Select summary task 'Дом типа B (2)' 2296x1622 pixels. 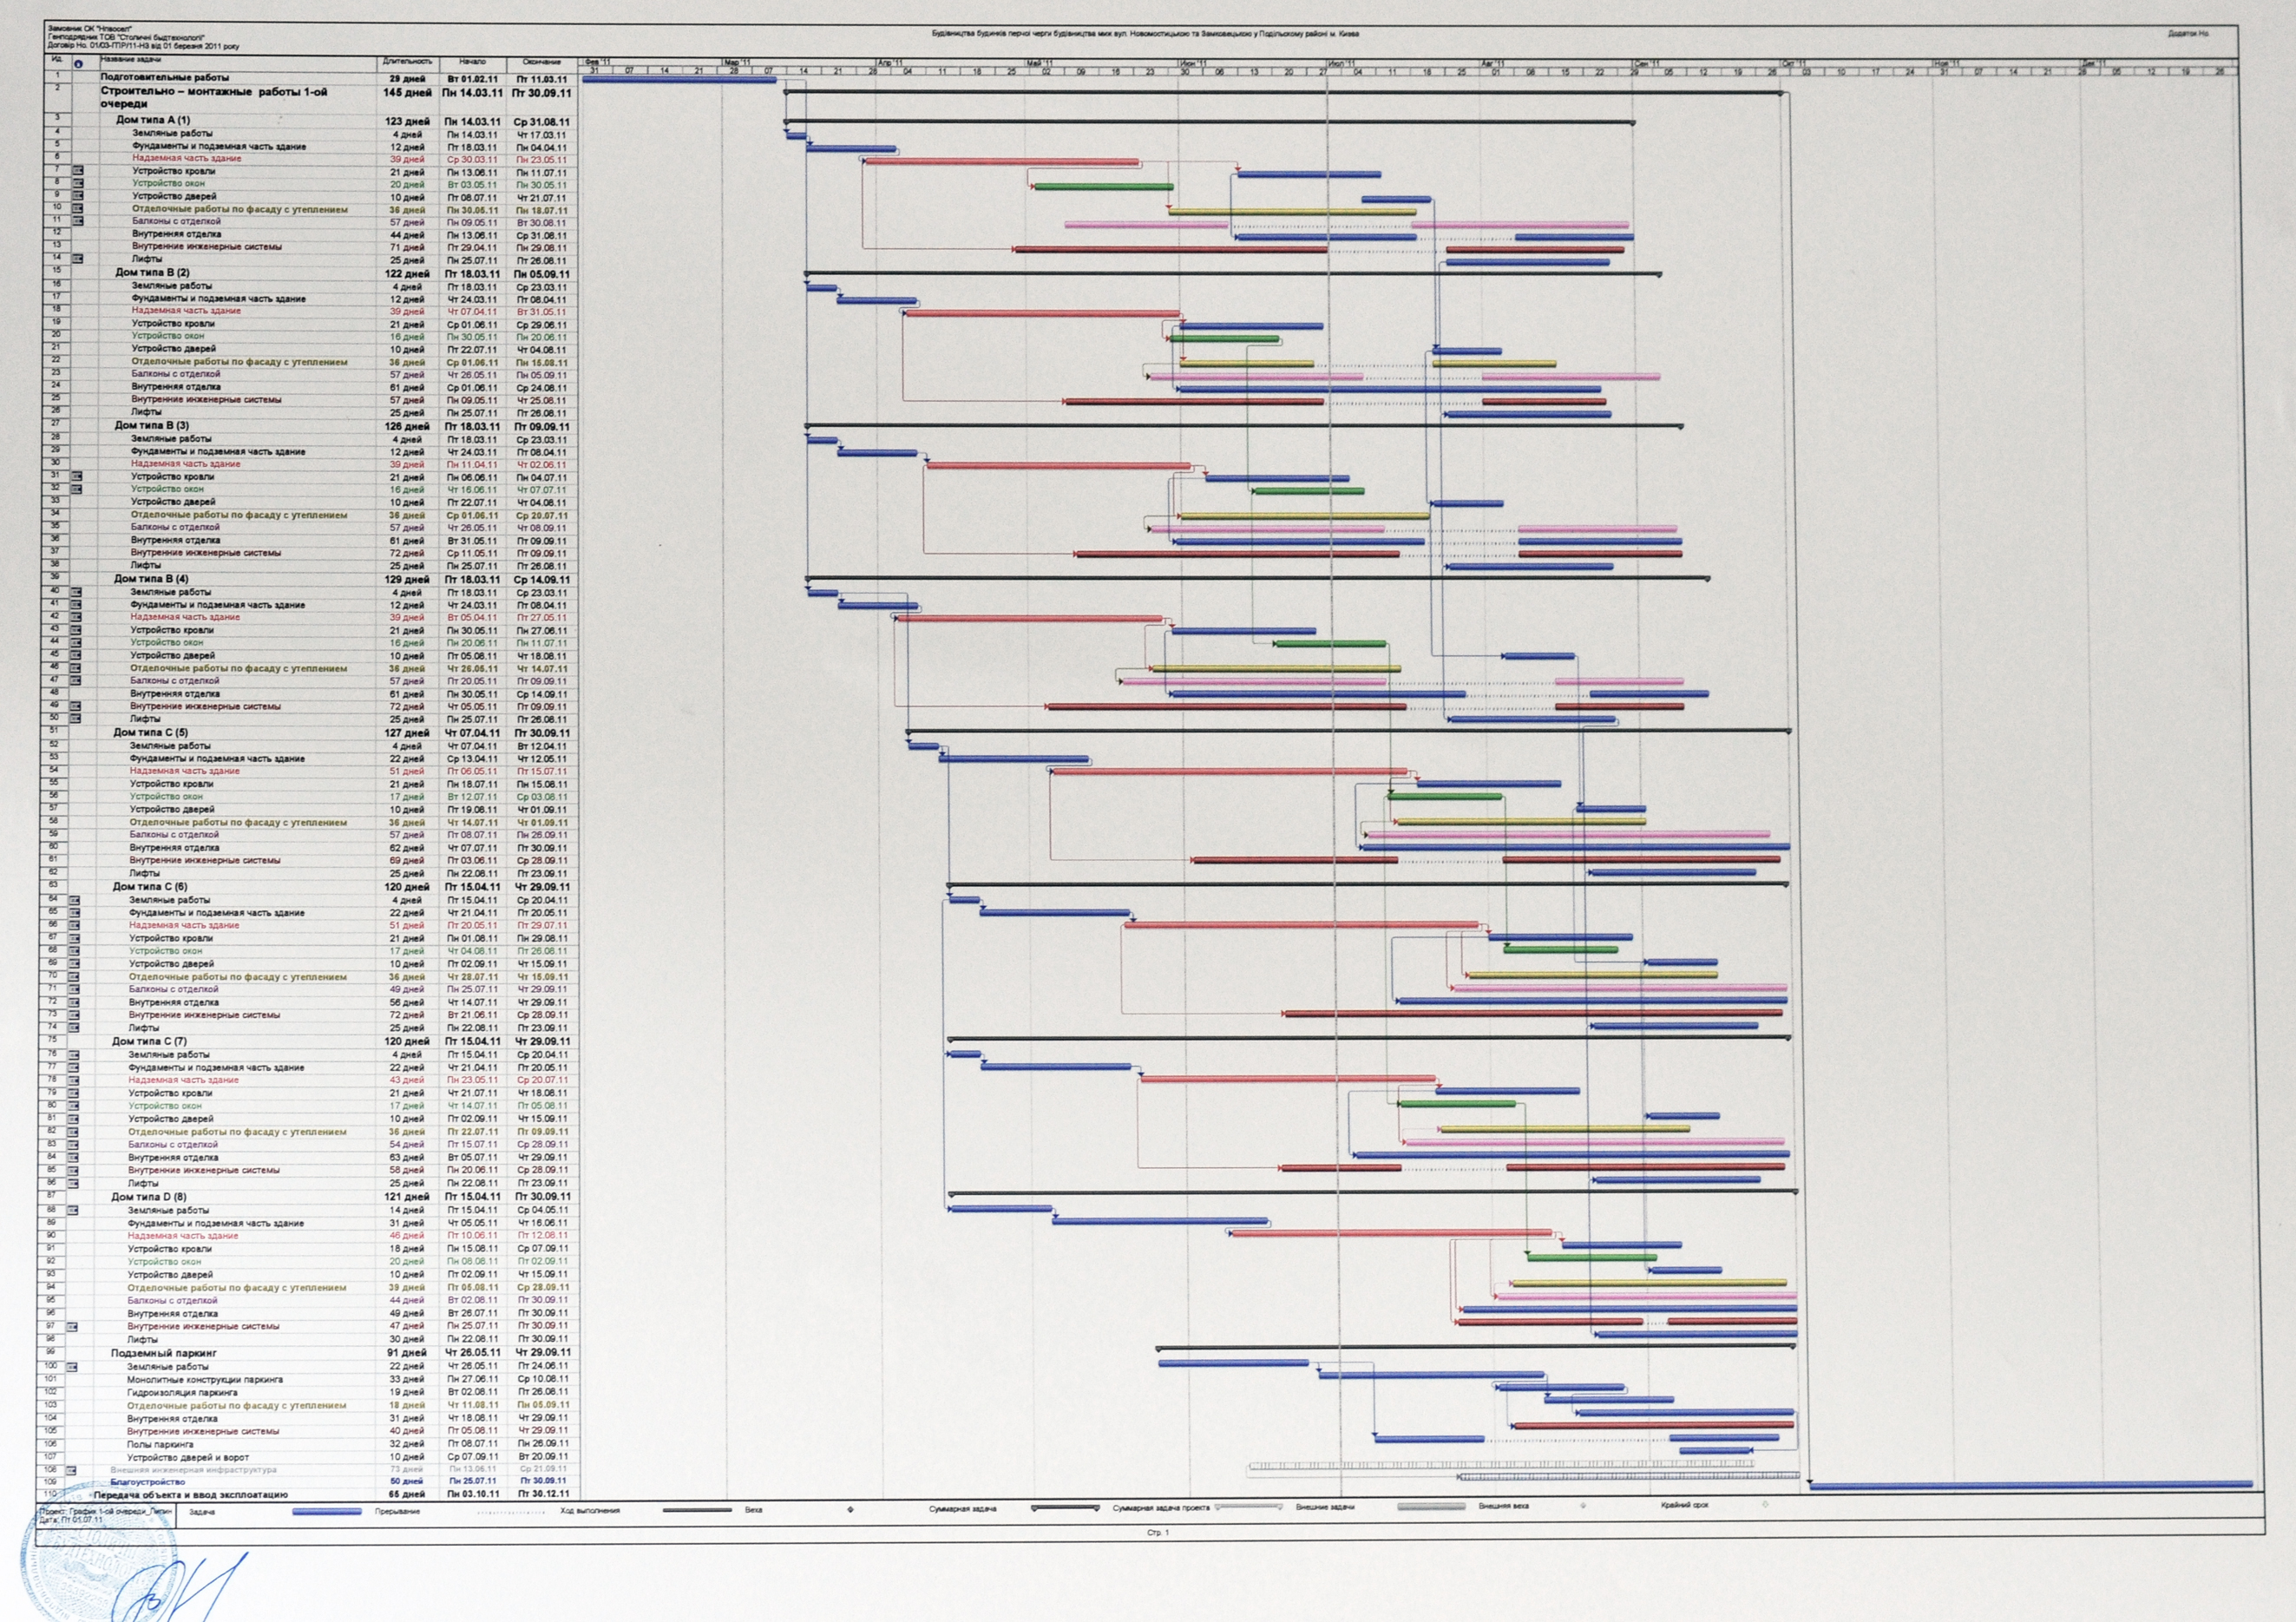pos(152,272)
